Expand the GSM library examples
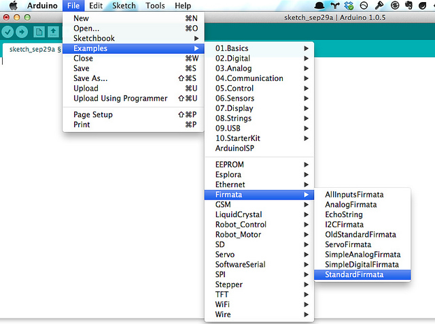 coord(259,204)
